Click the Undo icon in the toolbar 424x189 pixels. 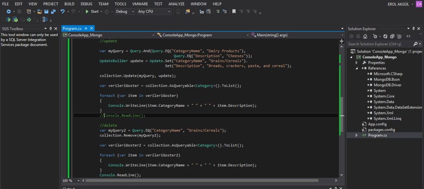(63, 12)
